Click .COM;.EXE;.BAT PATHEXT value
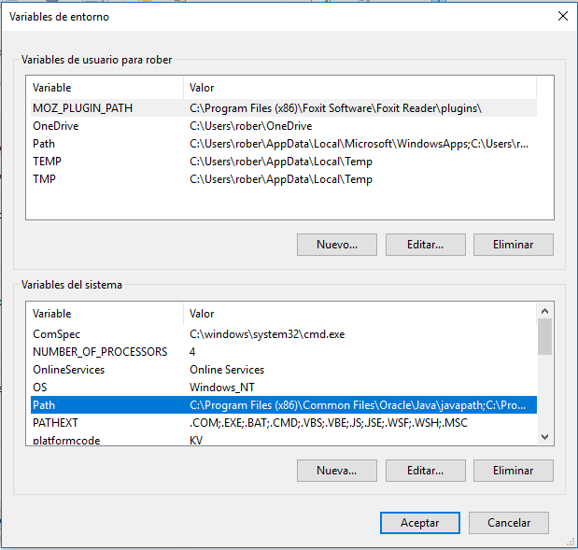Screen dimensions: 578x550 tap(328, 422)
